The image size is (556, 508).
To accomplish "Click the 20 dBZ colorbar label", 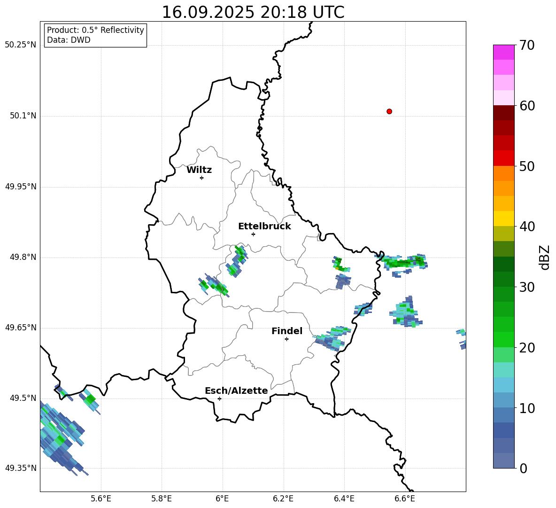I will tap(527, 348).
